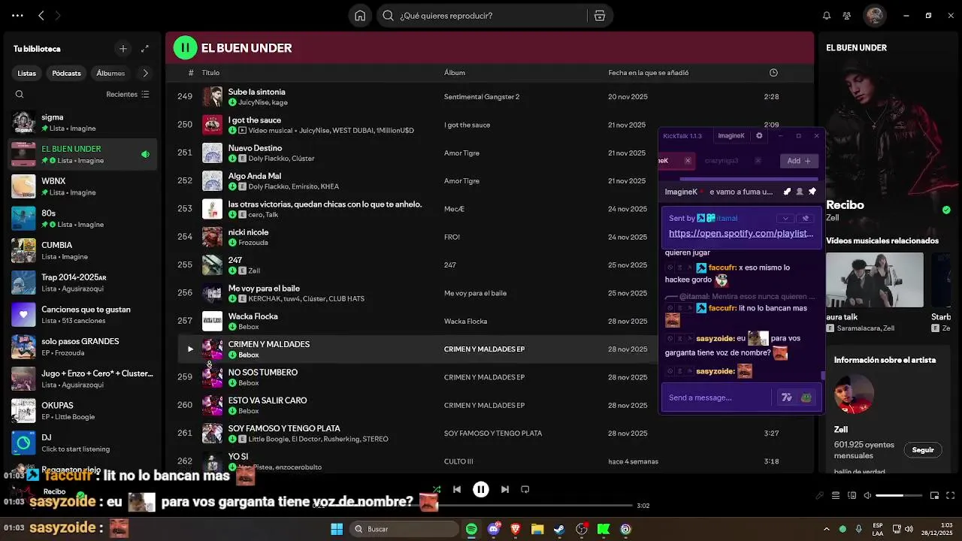Screen dimensions: 962x541
Task: Click the Add button in KickTalk
Action: [799, 161]
